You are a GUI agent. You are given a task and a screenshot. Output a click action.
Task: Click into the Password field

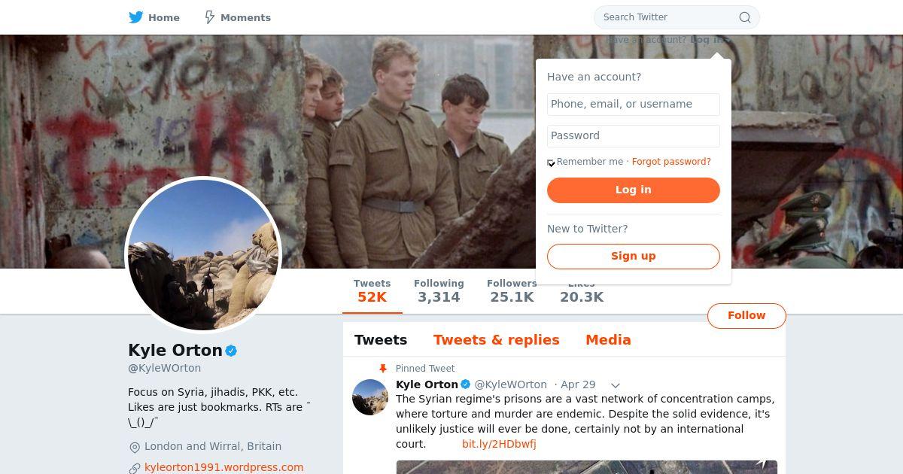(x=633, y=136)
